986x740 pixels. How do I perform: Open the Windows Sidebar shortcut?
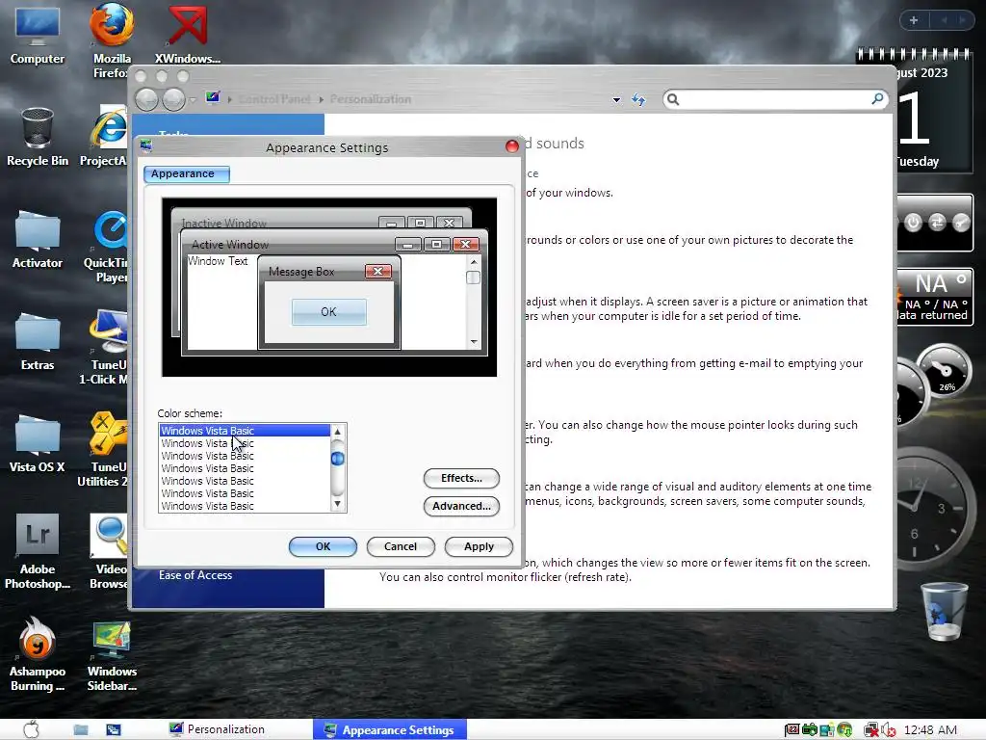112,655
